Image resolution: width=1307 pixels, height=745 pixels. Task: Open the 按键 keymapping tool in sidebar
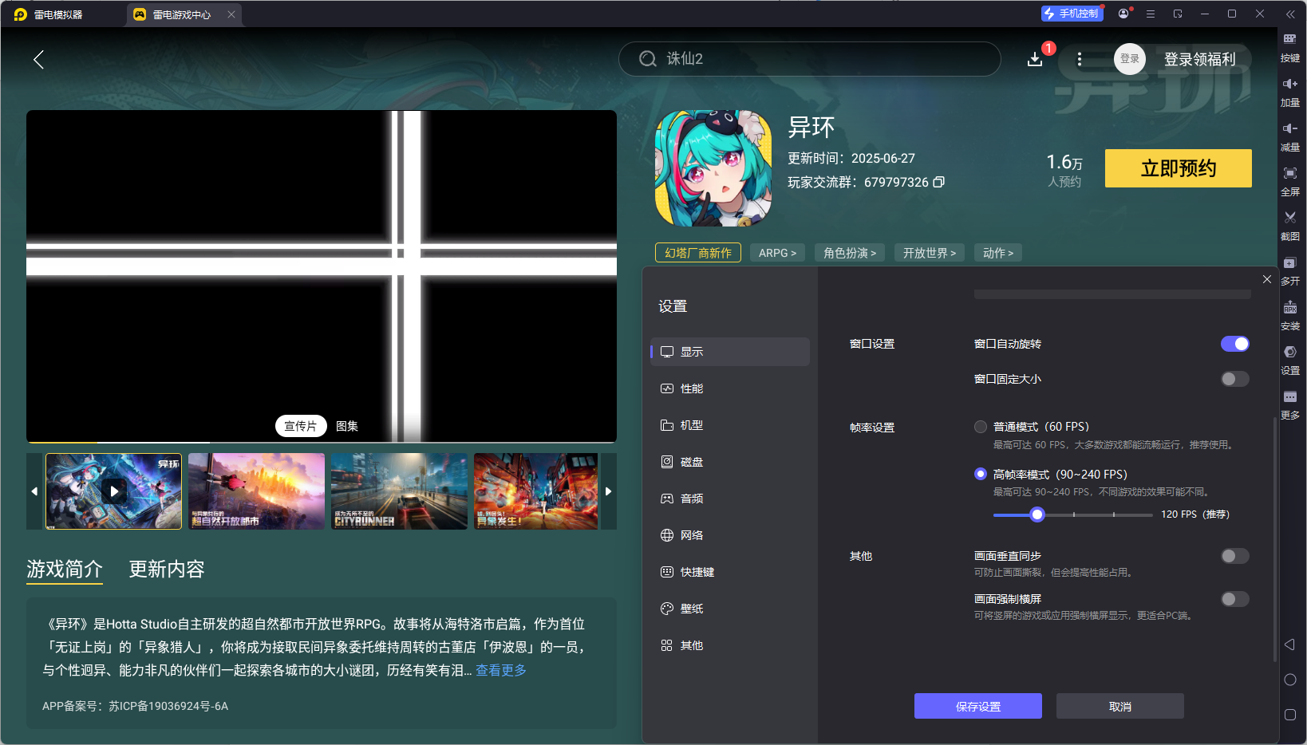[1289, 47]
